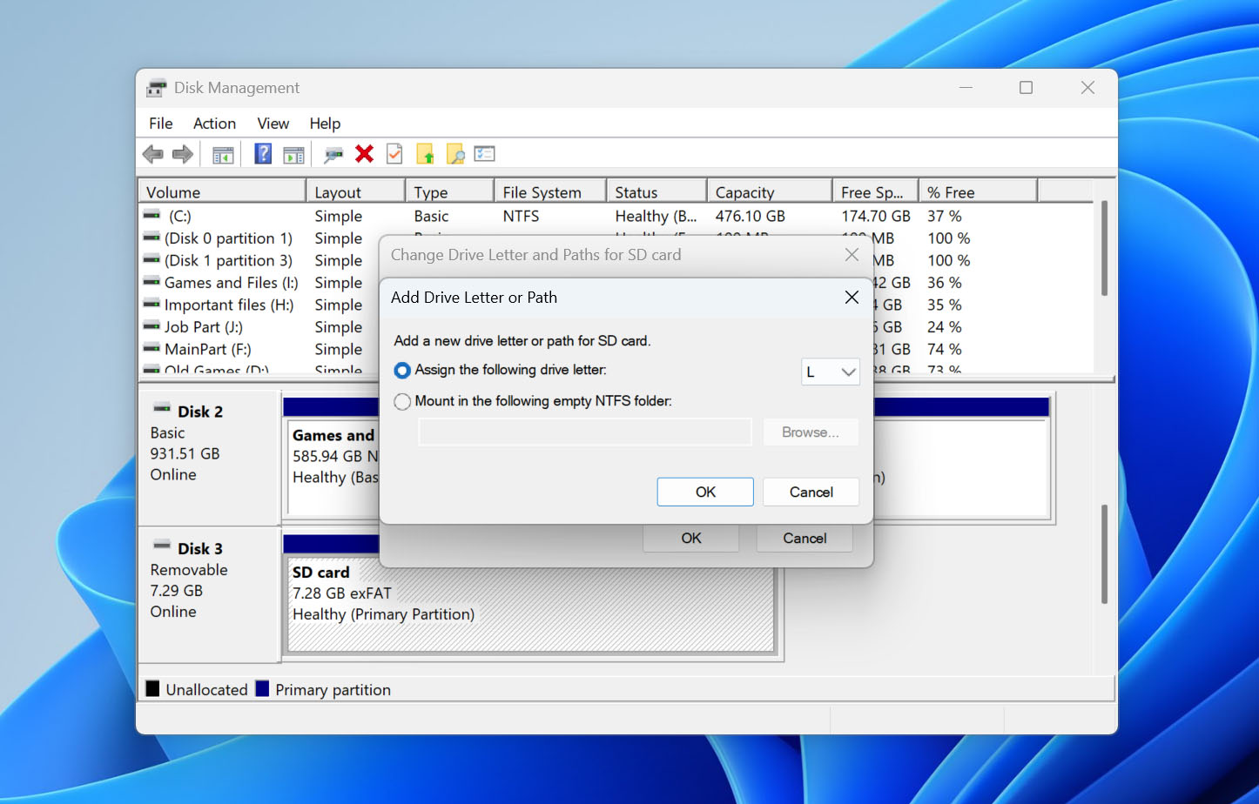Click the Forward arrow in the toolbar

pos(183,155)
